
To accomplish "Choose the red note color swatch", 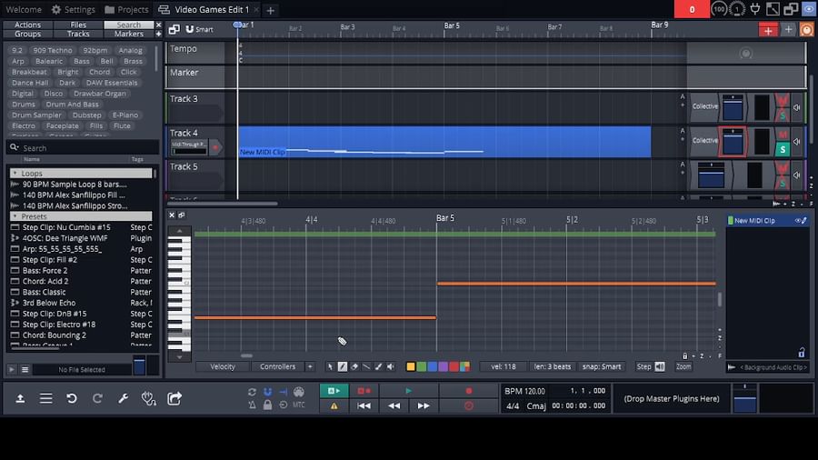I will 454,366.
